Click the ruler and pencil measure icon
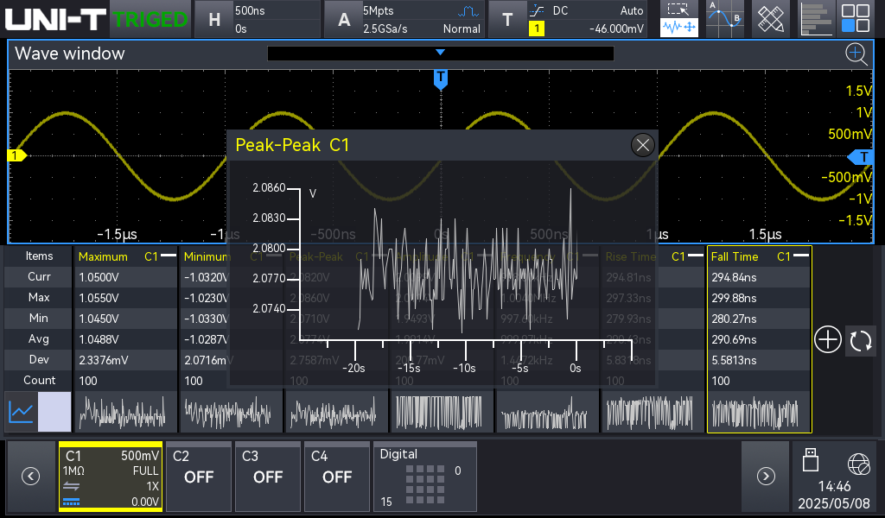Image resolution: width=885 pixels, height=518 pixels. coord(770,19)
